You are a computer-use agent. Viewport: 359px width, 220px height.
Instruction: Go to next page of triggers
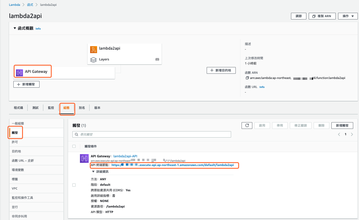(352, 134)
